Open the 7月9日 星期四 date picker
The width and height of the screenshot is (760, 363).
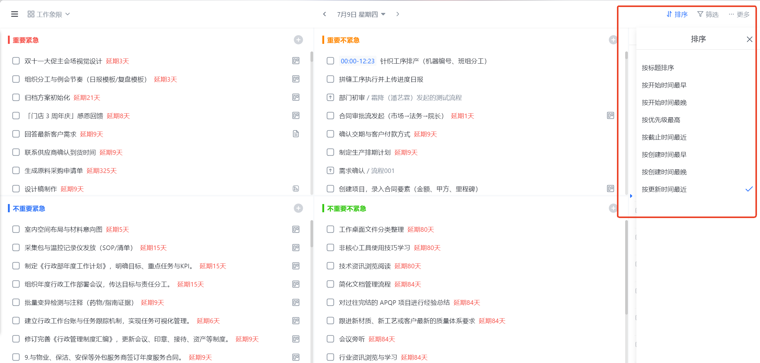361,14
